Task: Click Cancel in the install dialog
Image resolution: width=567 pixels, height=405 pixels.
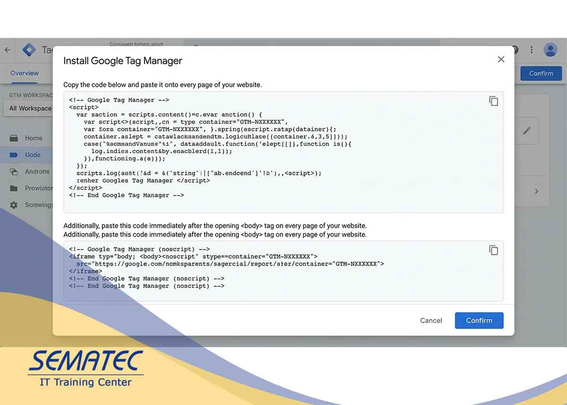Action: point(431,320)
